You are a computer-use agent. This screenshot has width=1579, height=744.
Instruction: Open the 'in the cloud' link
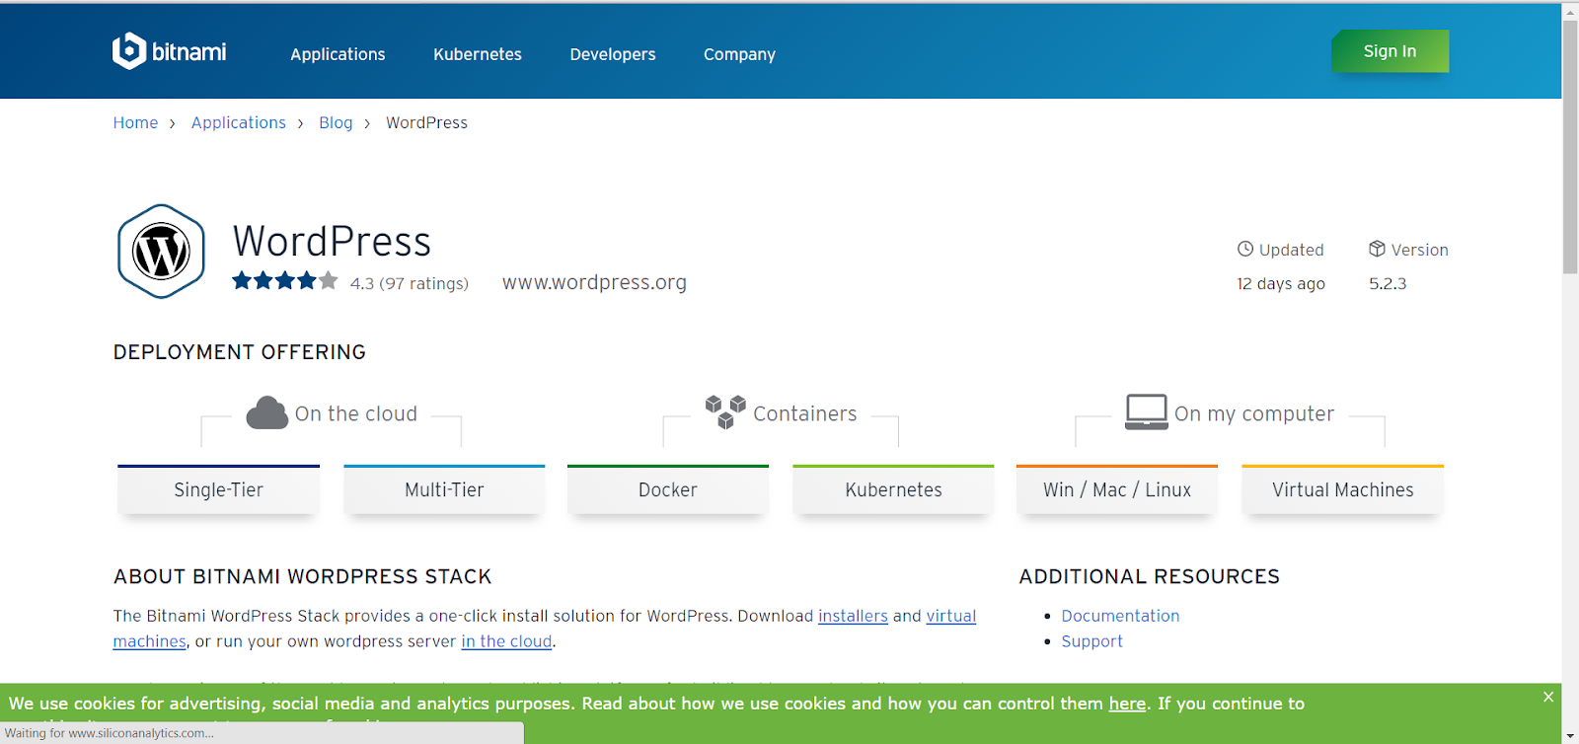click(x=506, y=641)
